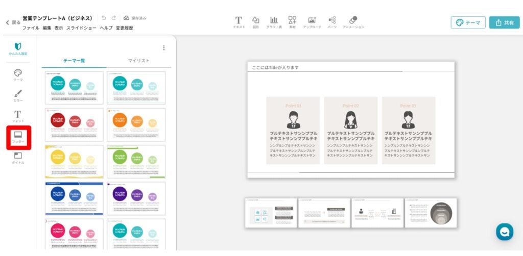
Task: Open the パーツ (Parts) tool
Action: [x=332, y=22]
